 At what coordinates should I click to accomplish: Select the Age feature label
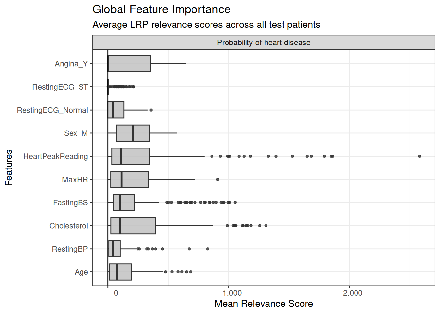81,272
